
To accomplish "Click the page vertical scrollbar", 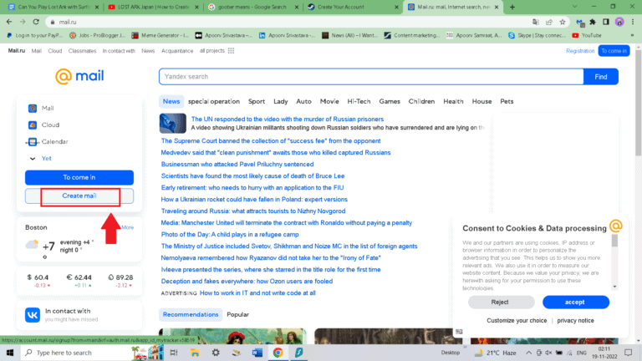I will coord(638,102).
